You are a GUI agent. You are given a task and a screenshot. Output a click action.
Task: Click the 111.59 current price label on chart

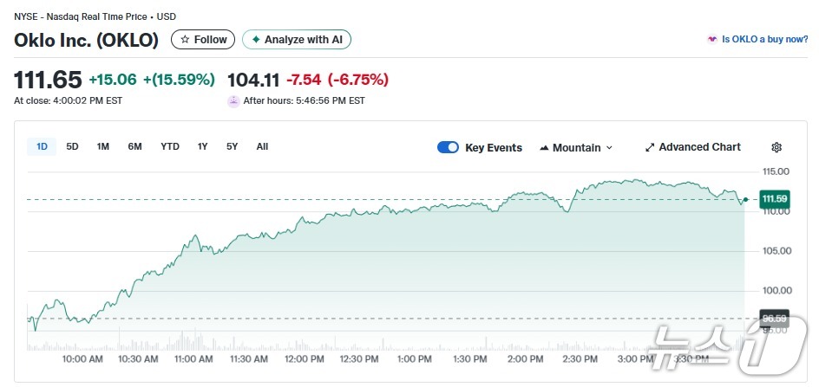click(x=772, y=199)
